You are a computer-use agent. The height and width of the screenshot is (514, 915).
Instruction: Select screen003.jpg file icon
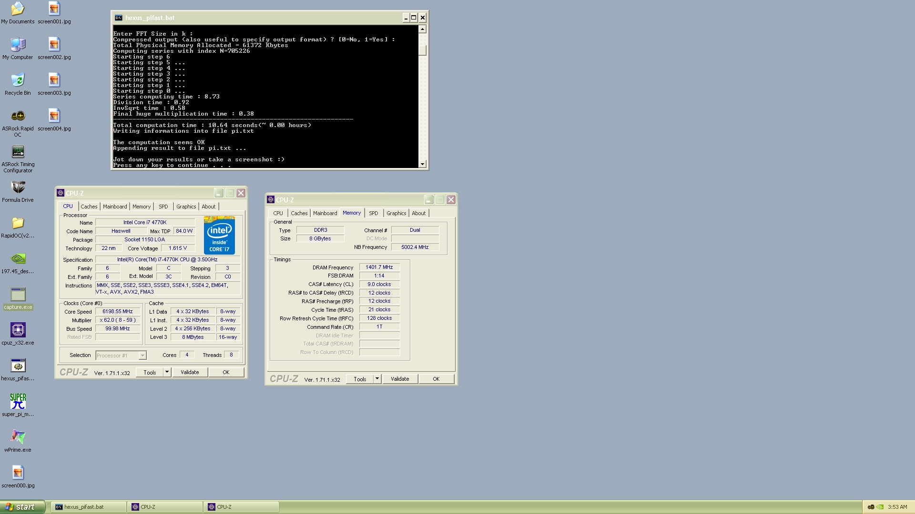pyautogui.click(x=54, y=84)
